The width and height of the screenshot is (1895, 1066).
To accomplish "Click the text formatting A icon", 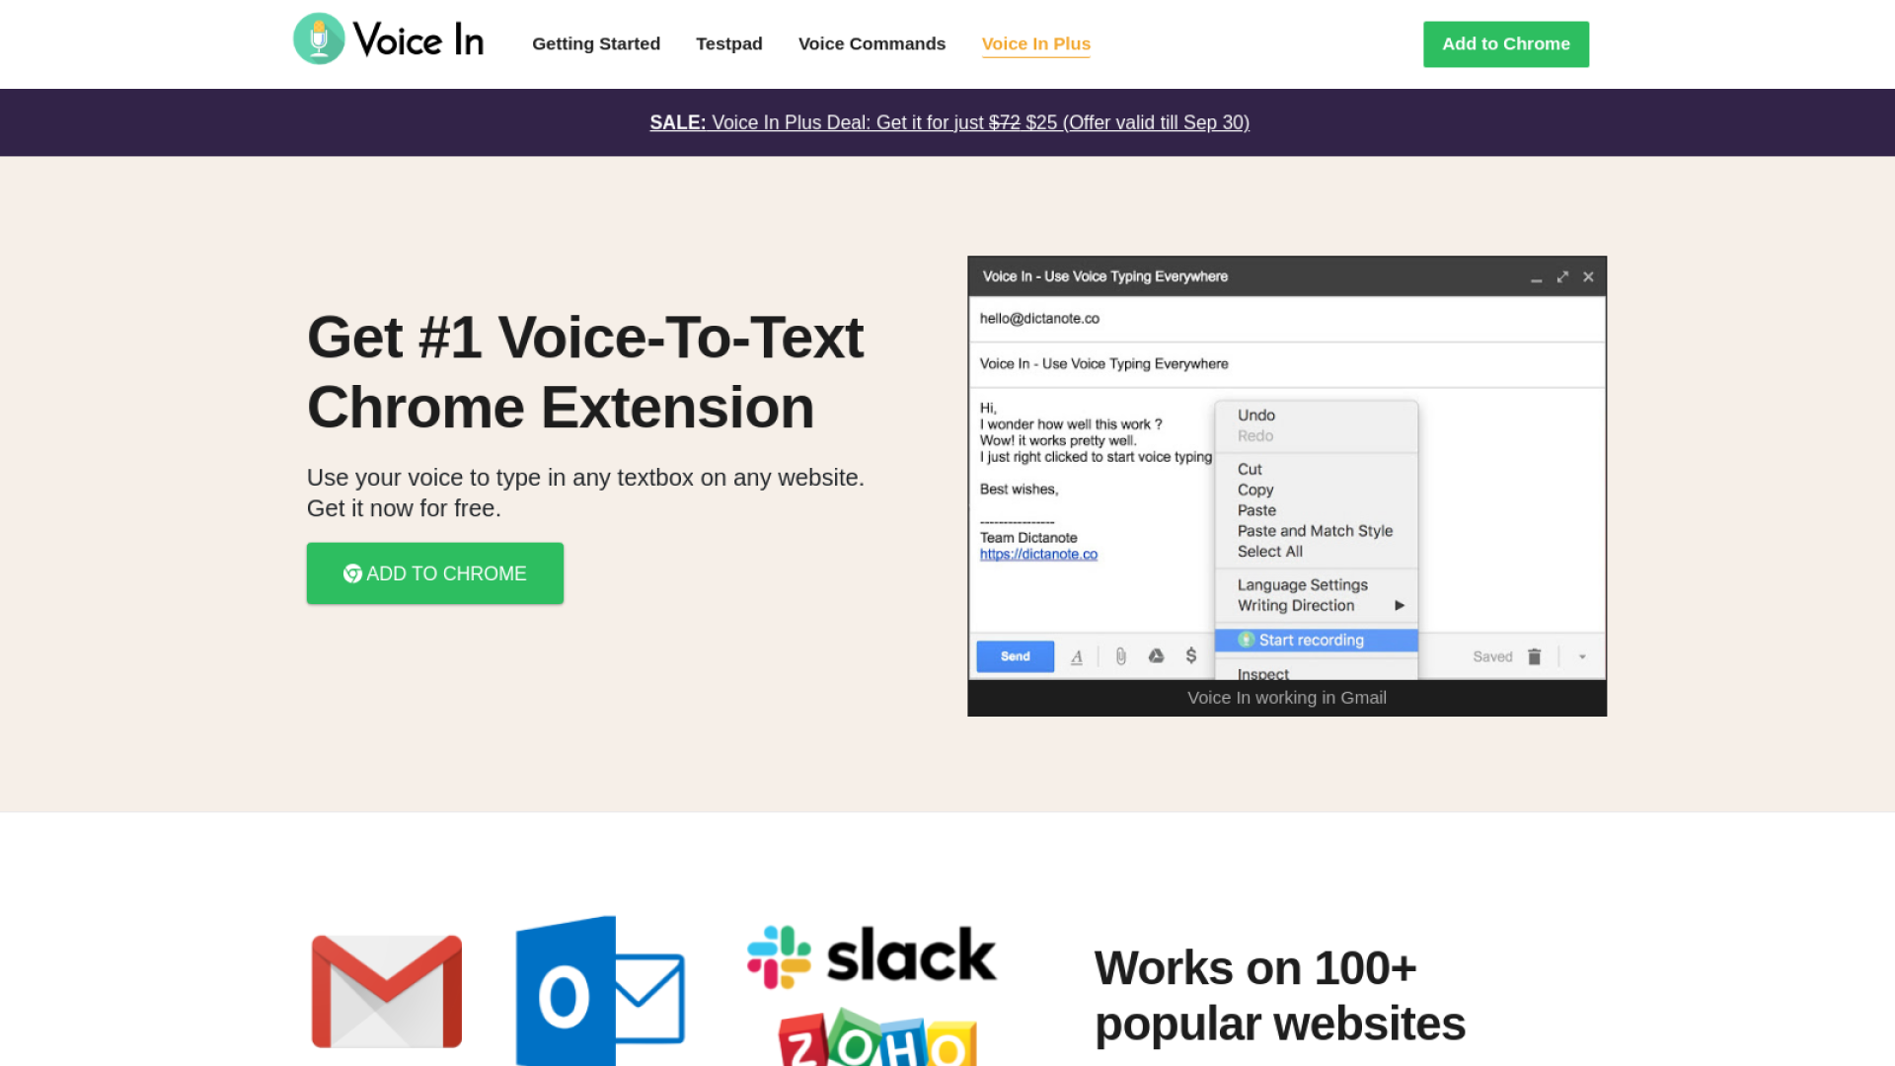I will pyautogui.click(x=1077, y=656).
